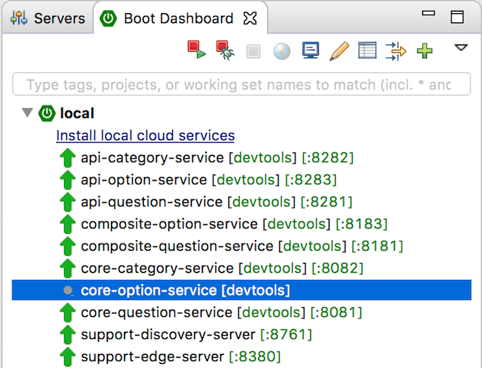Click port label [:8082]
Screen dimensions: 482x368
(x=337, y=268)
